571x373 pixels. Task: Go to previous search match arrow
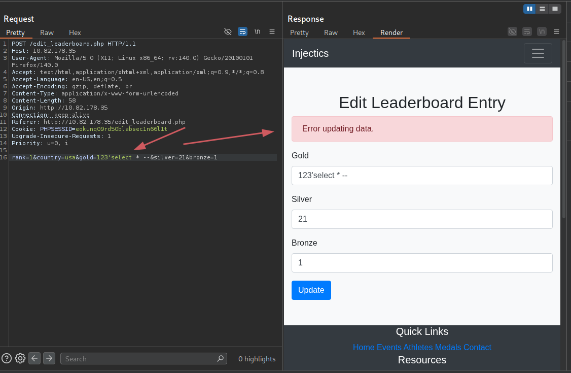[x=34, y=358]
